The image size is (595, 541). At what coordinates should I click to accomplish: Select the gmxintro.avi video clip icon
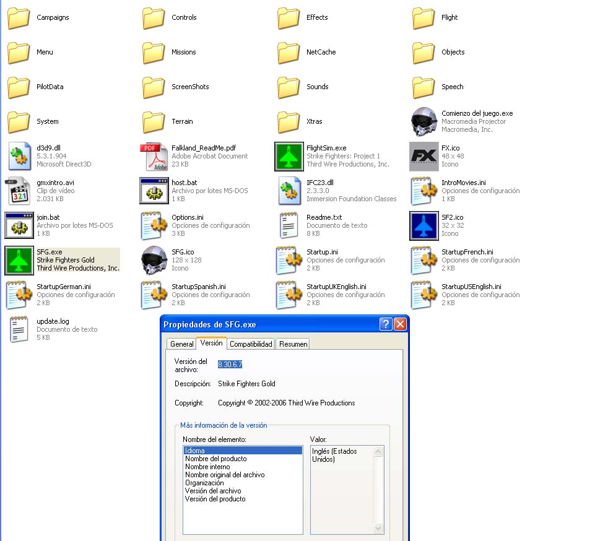18,191
